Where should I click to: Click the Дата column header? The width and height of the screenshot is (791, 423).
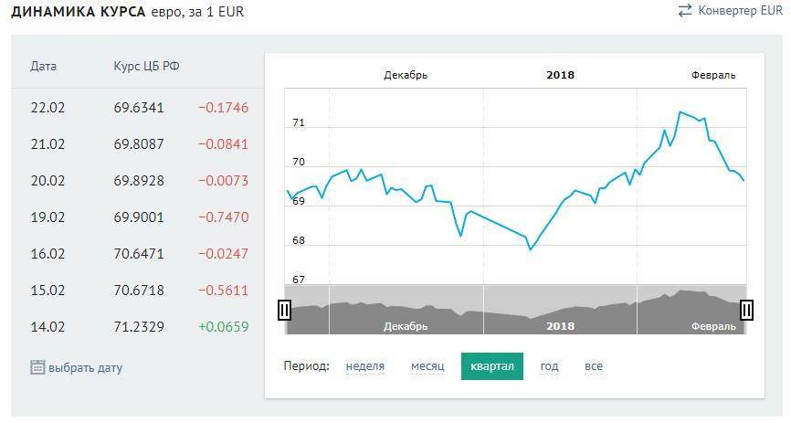43,67
